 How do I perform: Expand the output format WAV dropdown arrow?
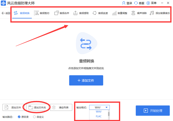click(x=107, y=107)
